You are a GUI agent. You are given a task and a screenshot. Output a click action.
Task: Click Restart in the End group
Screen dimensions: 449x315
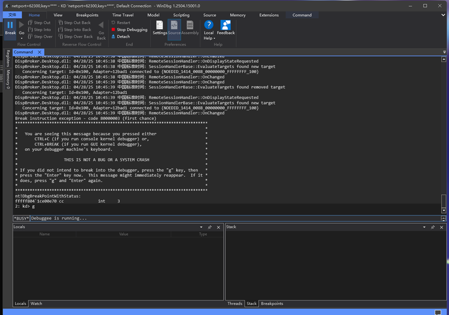click(123, 22)
